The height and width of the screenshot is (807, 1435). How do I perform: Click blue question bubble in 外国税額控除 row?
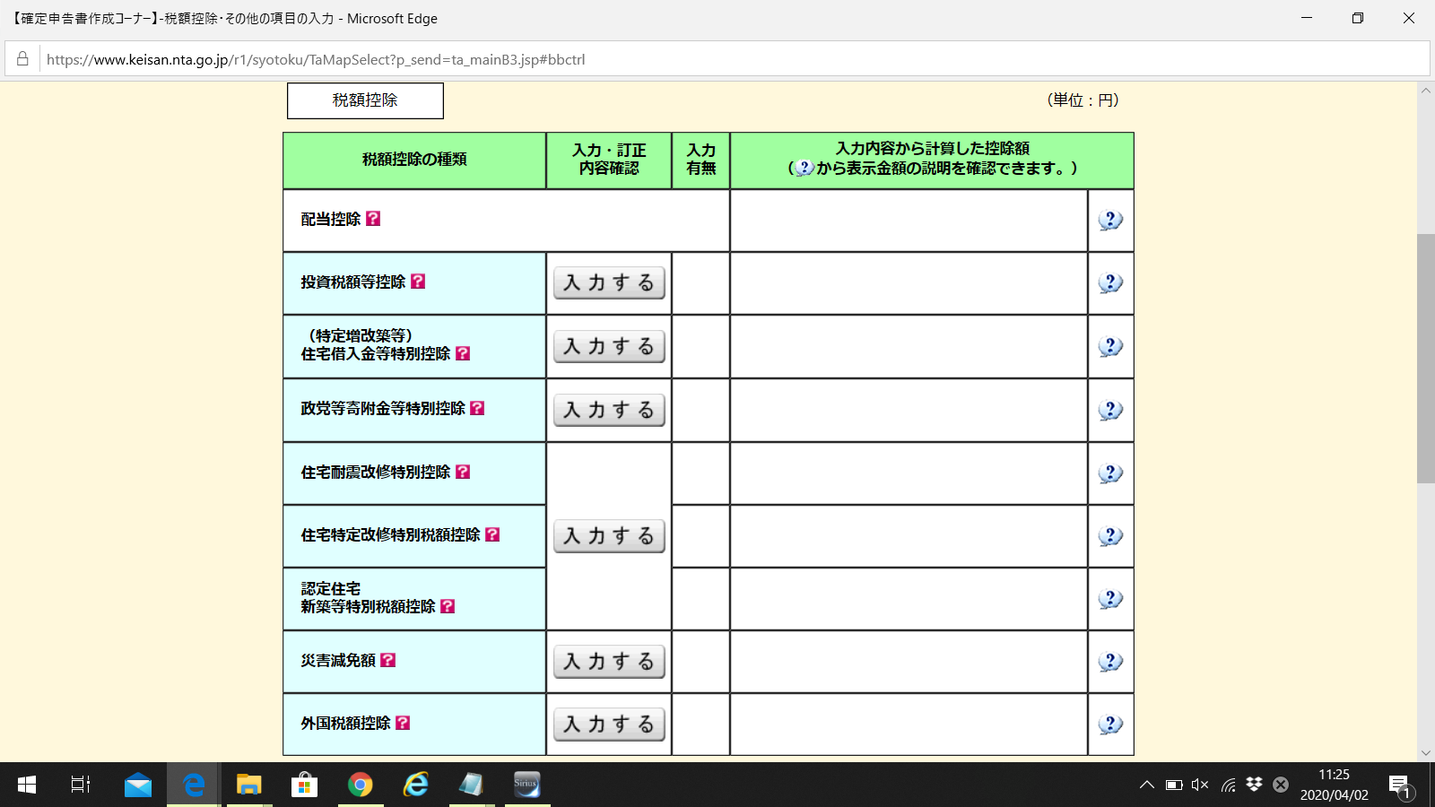point(1110,724)
